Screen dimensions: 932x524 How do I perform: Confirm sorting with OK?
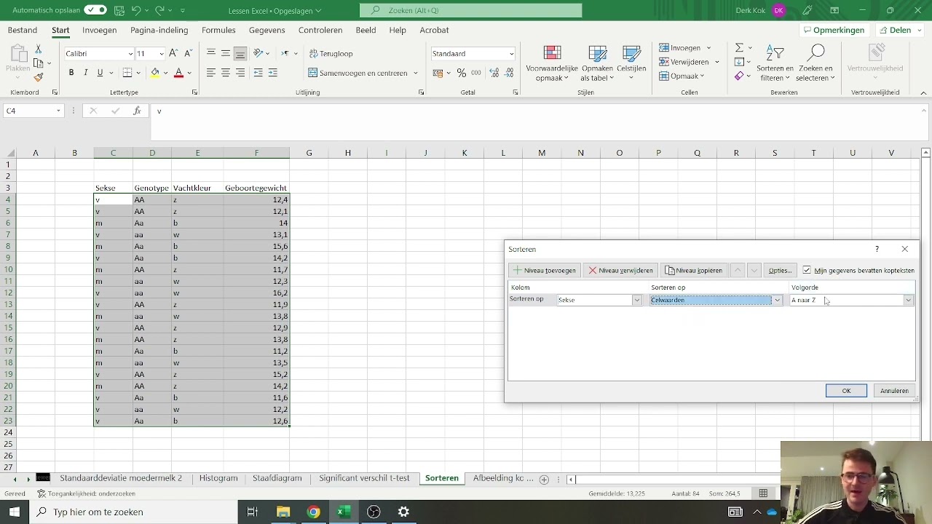click(846, 391)
